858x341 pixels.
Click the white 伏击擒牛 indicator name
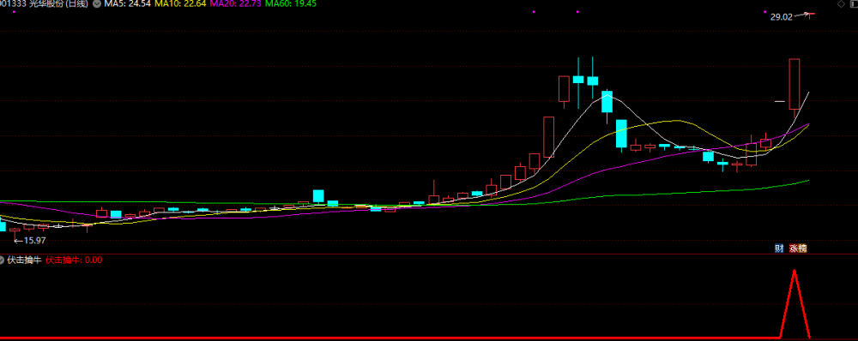click(24, 260)
